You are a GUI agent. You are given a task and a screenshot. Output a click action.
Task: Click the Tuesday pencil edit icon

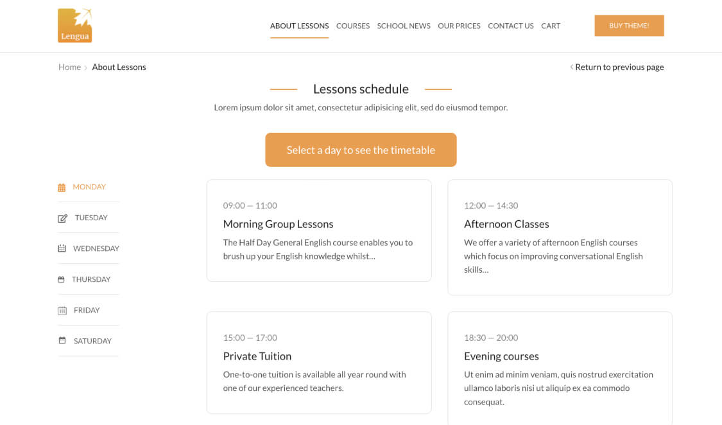click(x=62, y=218)
